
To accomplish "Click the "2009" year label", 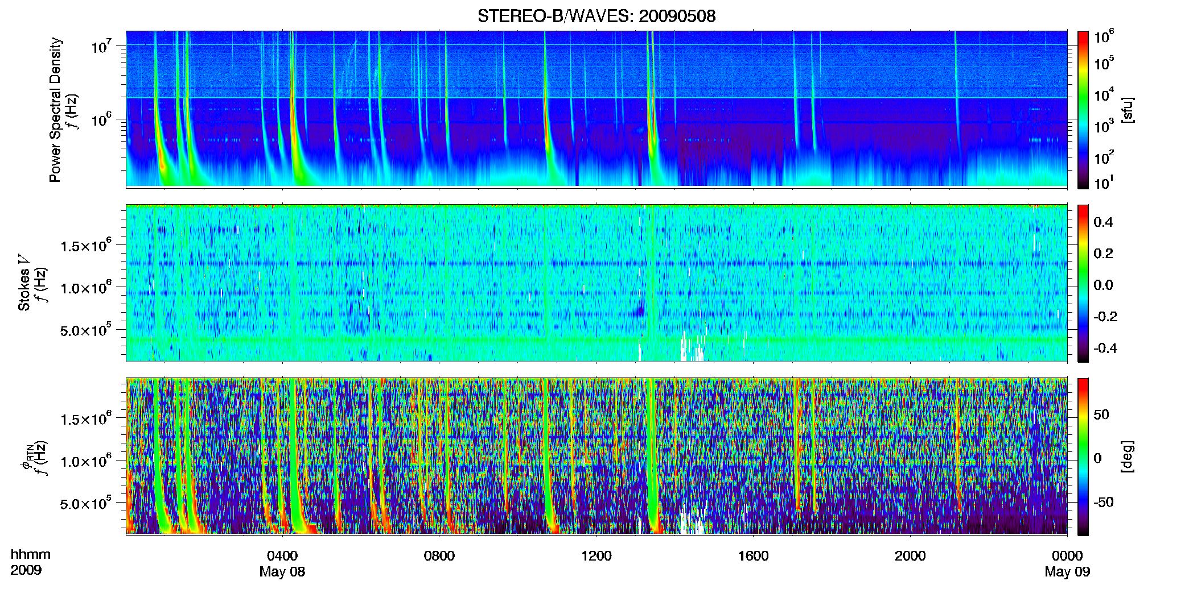I will coord(26,570).
